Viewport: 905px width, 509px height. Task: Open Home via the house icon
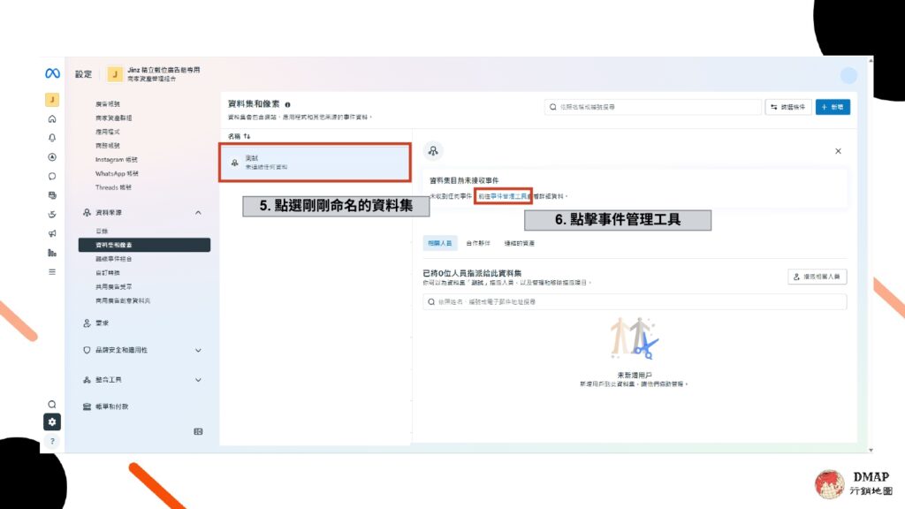(52, 119)
